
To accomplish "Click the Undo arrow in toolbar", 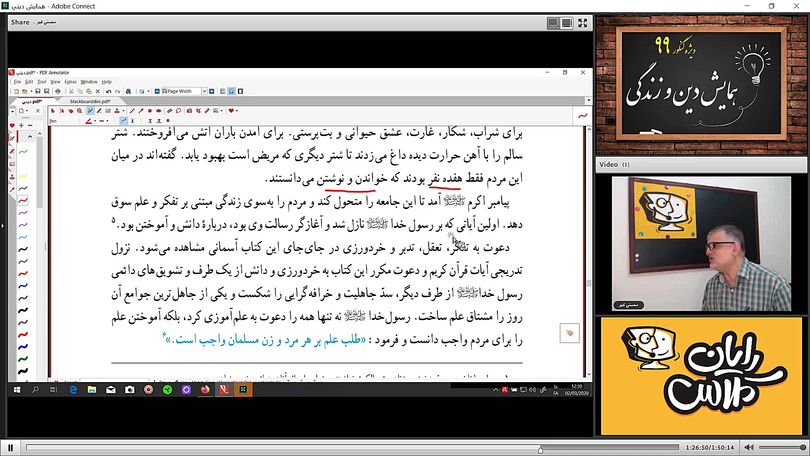I will pos(109,91).
